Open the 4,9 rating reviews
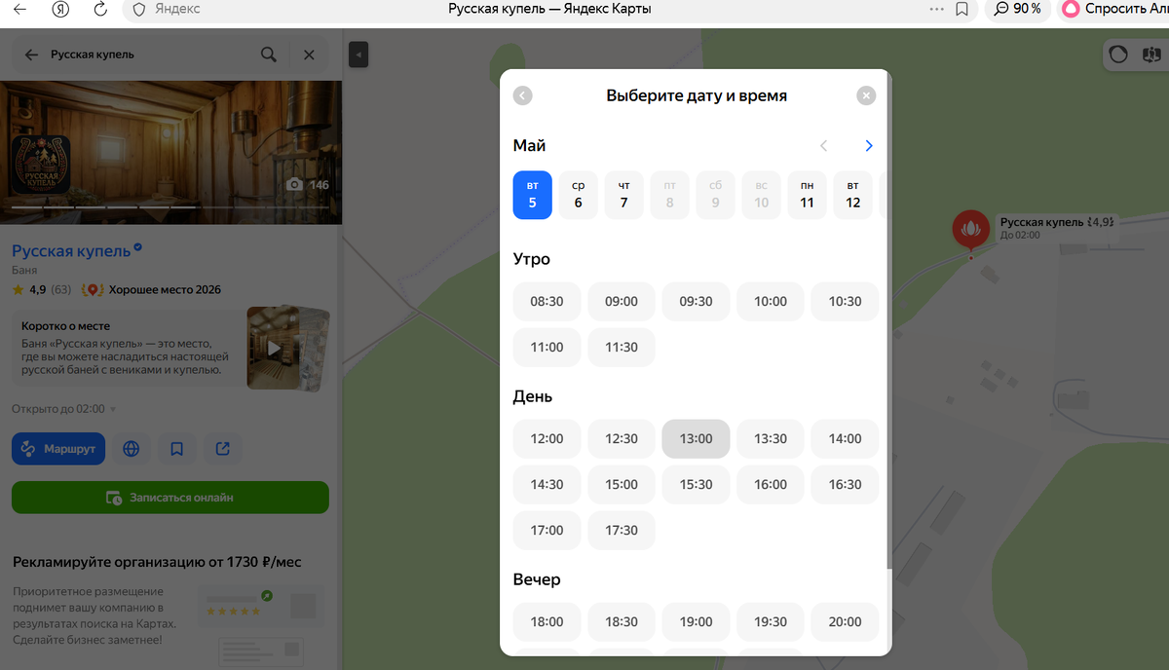Viewport: 1169px width, 670px height. pyautogui.click(x=42, y=289)
